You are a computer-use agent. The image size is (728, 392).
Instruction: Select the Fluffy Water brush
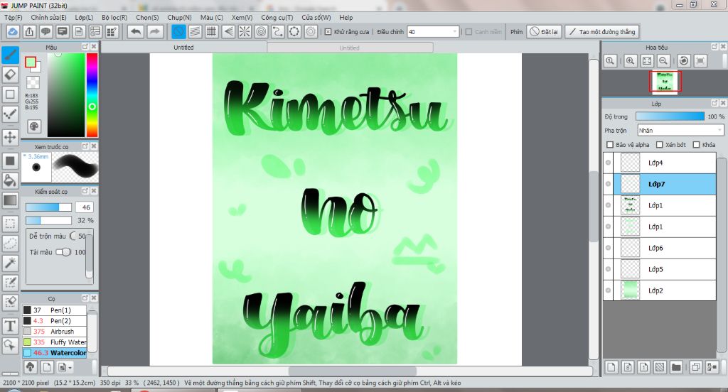click(x=54, y=342)
